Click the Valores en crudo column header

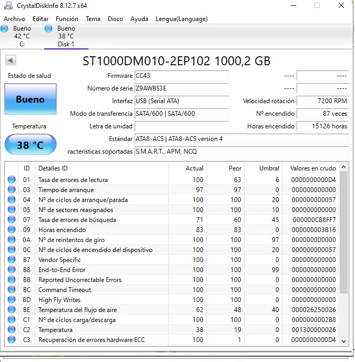tap(311, 168)
